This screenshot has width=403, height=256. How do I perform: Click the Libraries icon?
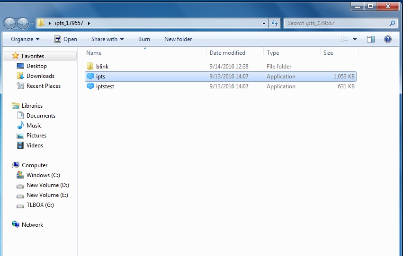tap(16, 106)
